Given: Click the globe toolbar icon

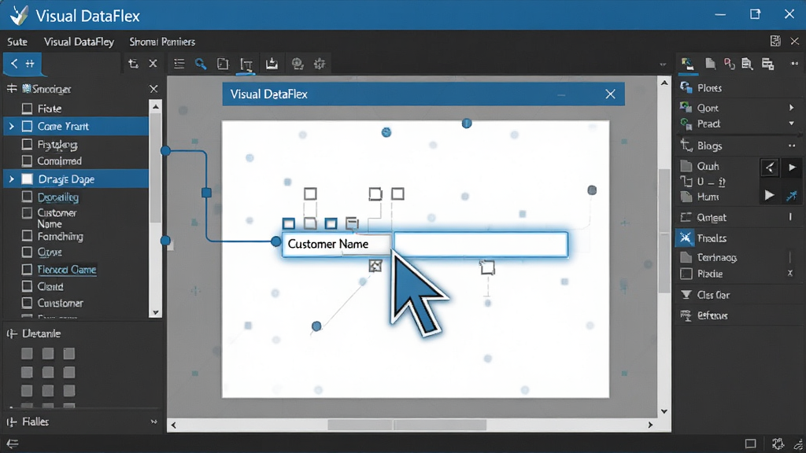Looking at the screenshot, I should click(x=297, y=64).
